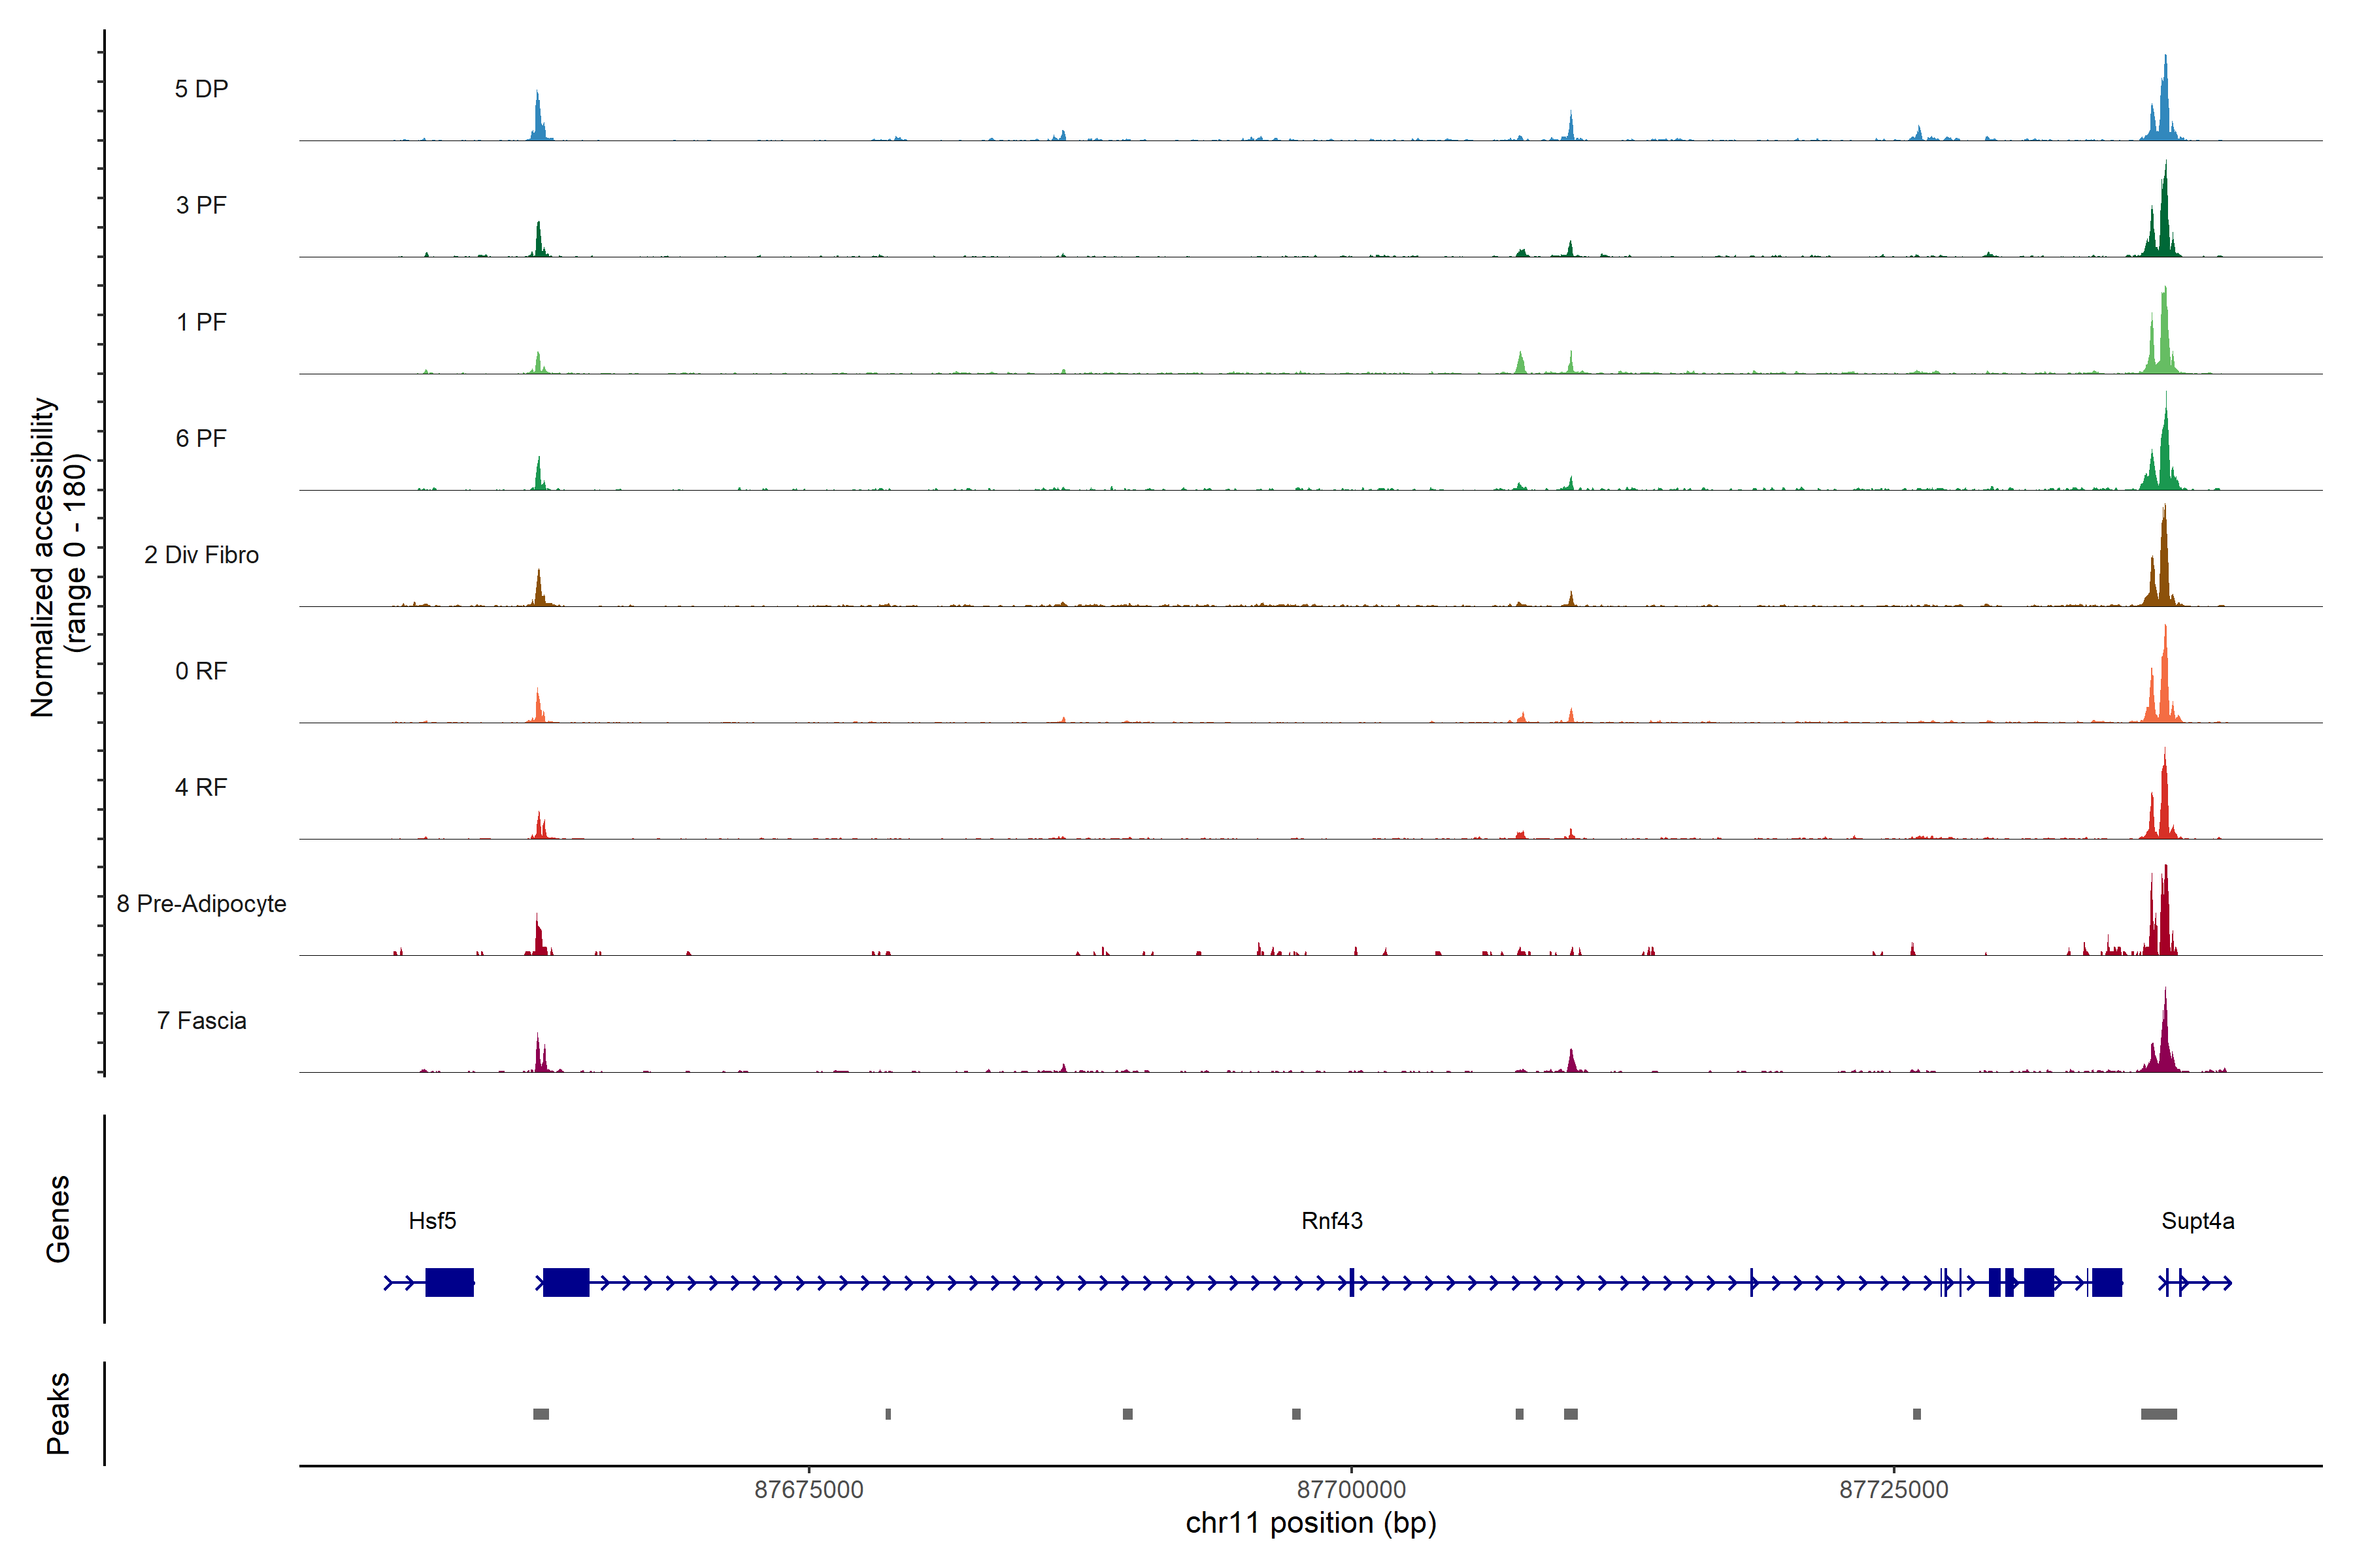Click the chr11 position (bp) axis title
The width and height of the screenshot is (2353, 1568).
point(1310,1523)
